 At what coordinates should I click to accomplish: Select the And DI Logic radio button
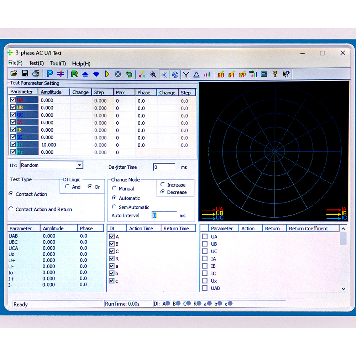click(x=67, y=187)
